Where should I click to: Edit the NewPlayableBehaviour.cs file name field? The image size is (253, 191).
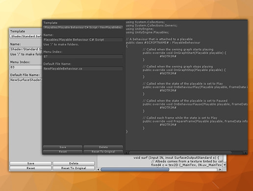83,69
